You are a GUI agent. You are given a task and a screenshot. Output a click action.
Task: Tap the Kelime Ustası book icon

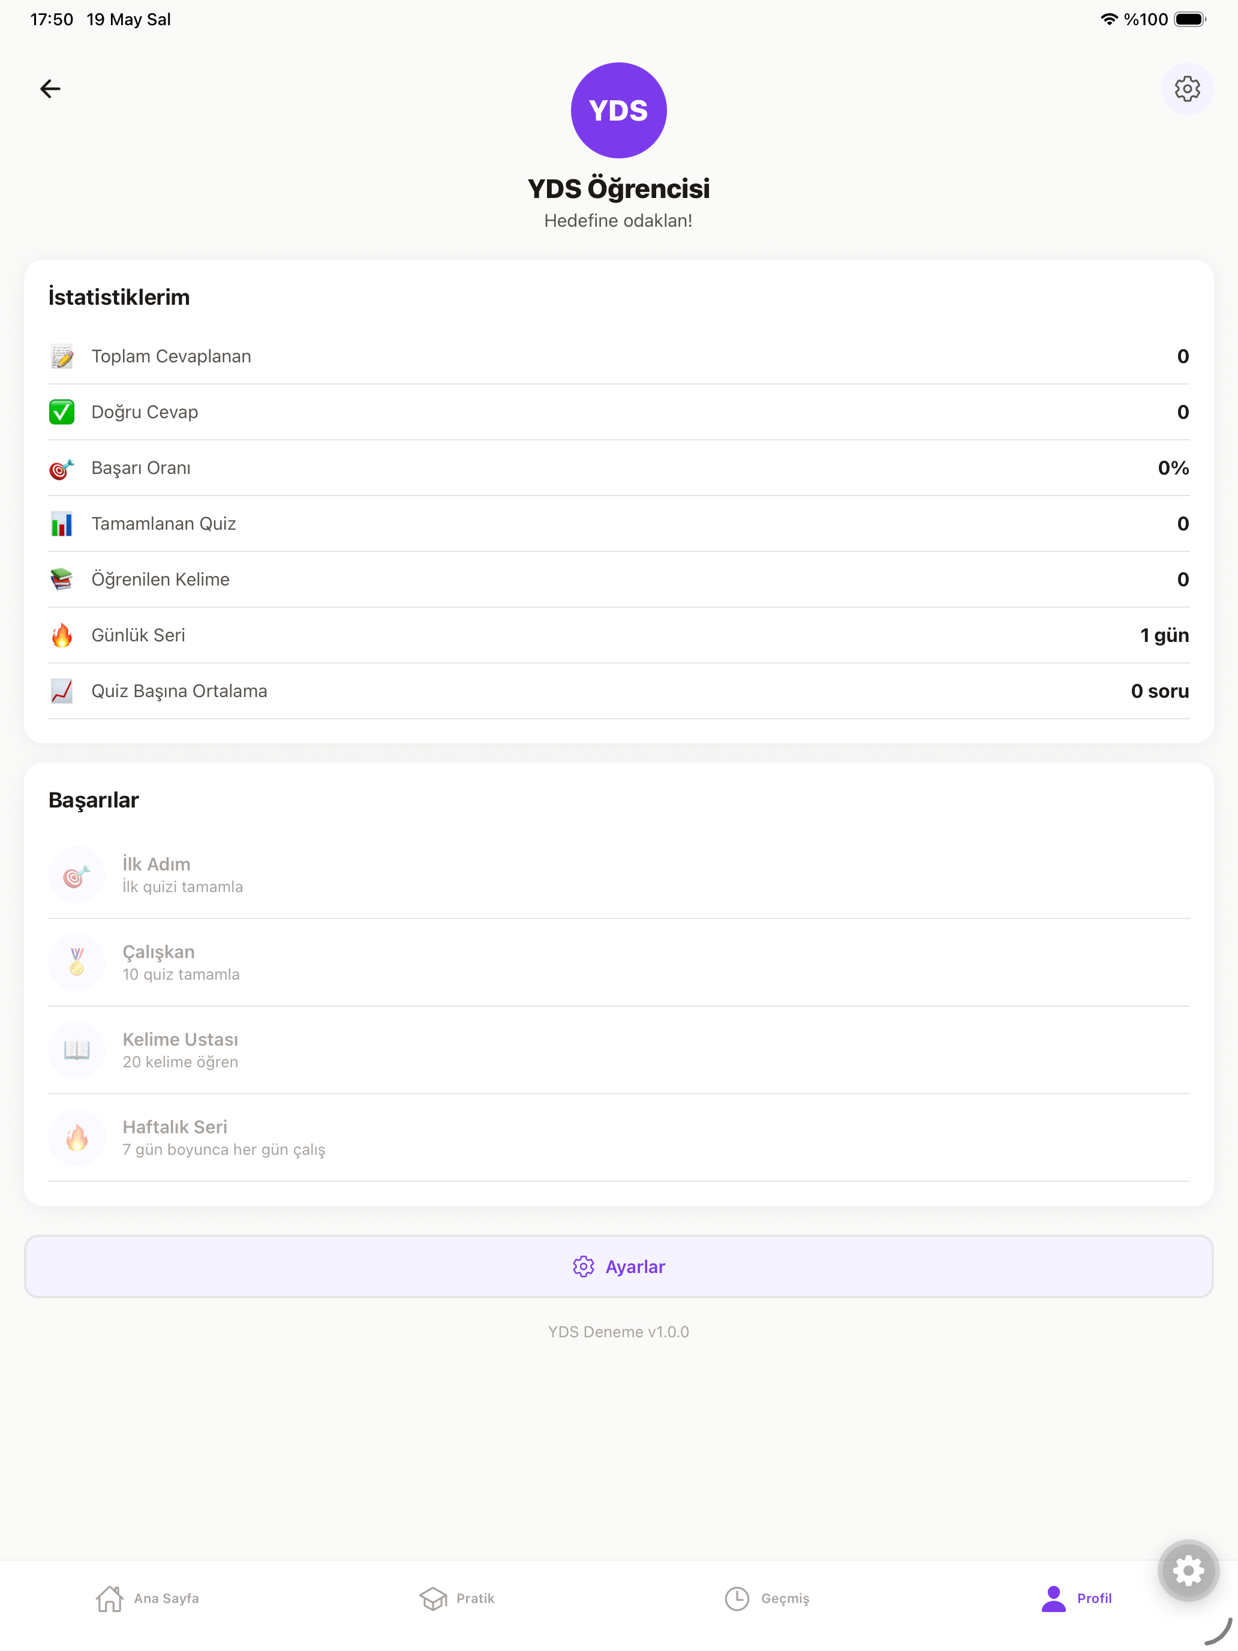77,1049
